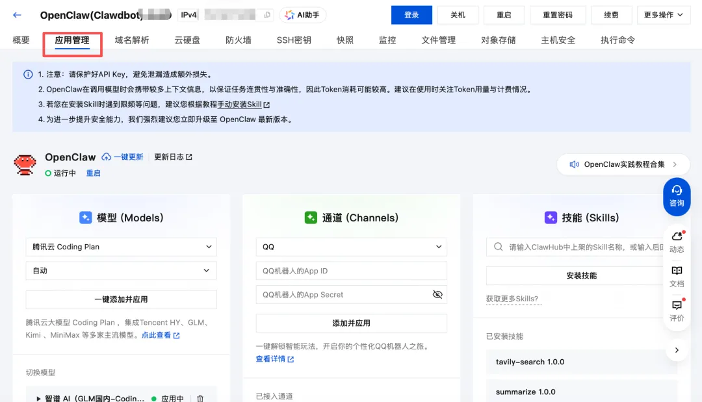Viewport: 702px width, 402px height.
Task: Click the 一键添加并应用 button
Action: point(122,299)
